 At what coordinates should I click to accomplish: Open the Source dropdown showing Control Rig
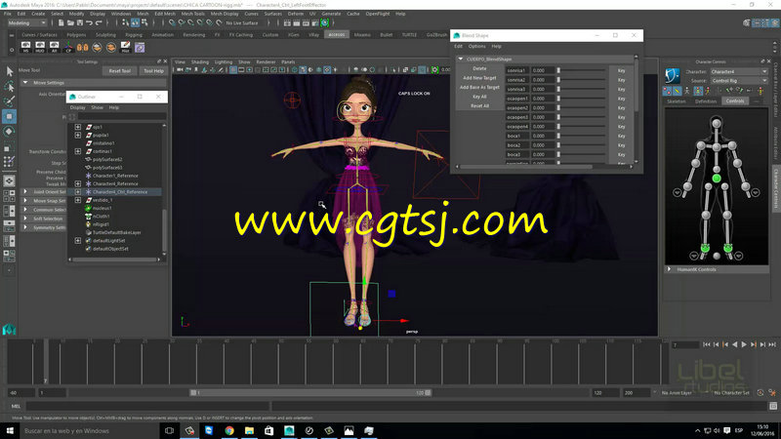tap(739, 81)
